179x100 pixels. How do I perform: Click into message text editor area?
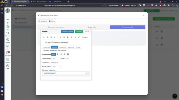(66, 42)
